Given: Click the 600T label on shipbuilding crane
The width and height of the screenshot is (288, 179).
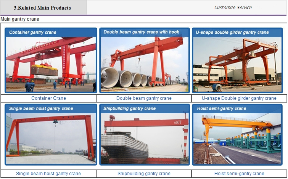Looking at the screenshot, I should (x=178, y=122).
